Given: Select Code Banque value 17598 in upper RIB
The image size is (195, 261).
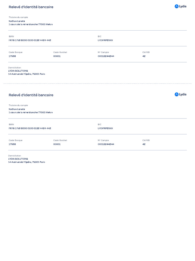Looking at the screenshot, I should 12,56.
